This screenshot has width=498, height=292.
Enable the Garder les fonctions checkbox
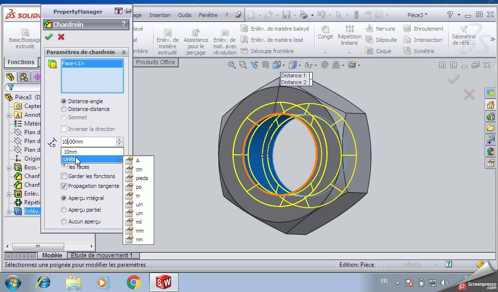[x=64, y=176]
